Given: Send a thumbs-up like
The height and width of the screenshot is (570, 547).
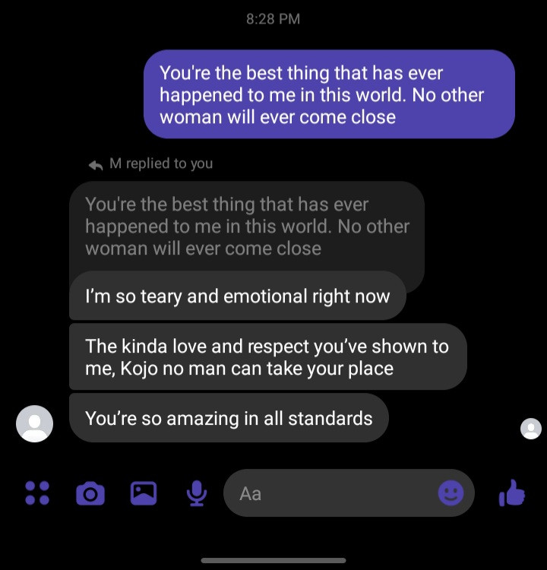Looking at the screenshot, I should pyautogui.click(x=512, y=493).
